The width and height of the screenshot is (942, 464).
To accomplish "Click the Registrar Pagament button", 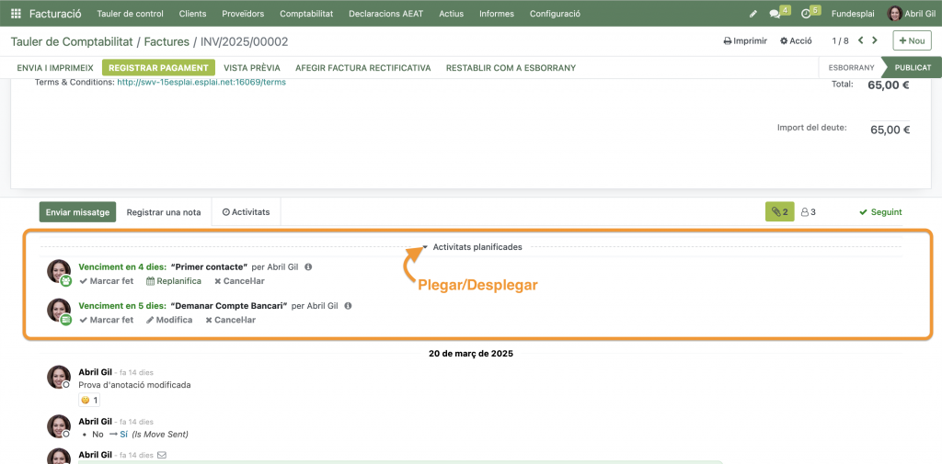I will point(158,68).
